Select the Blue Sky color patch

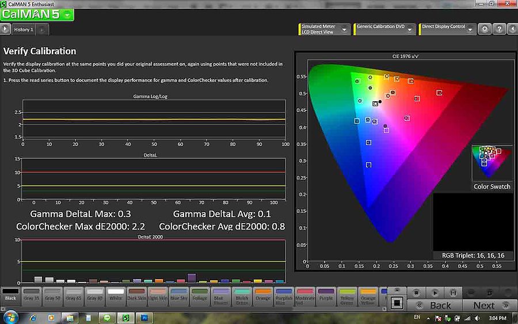point(178,295)
